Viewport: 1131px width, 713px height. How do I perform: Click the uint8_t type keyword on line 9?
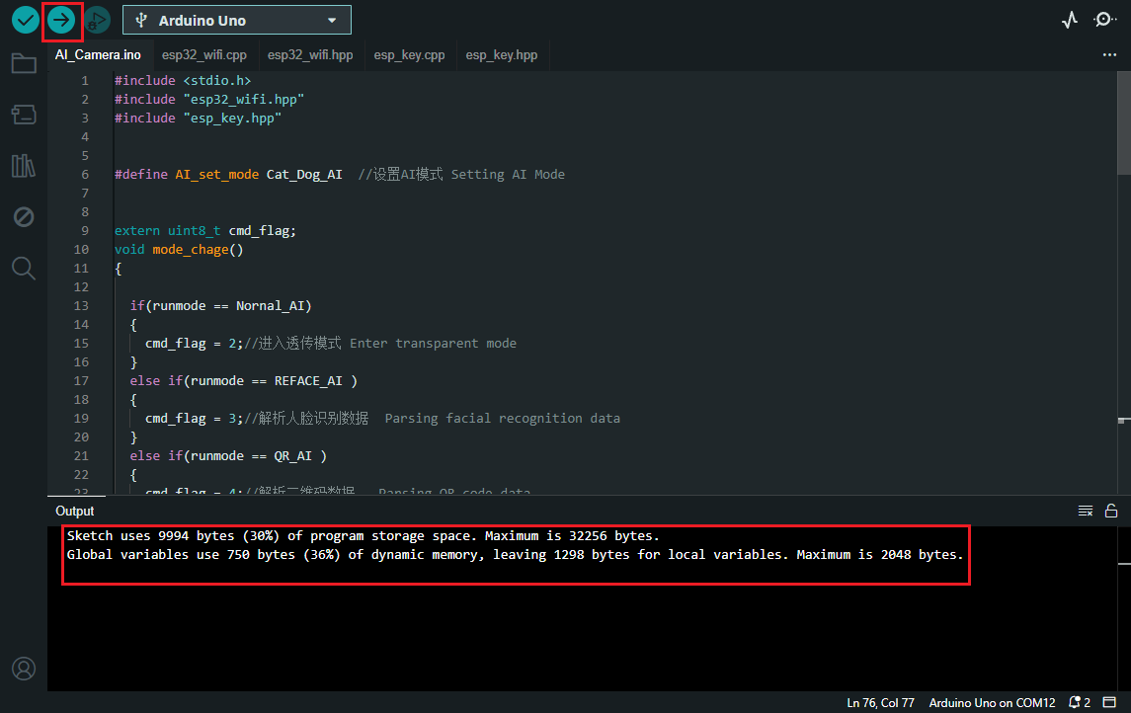click(194, 231)
